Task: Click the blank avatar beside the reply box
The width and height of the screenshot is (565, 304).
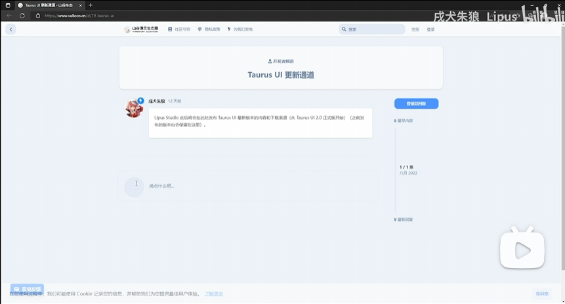Action: 134,187
